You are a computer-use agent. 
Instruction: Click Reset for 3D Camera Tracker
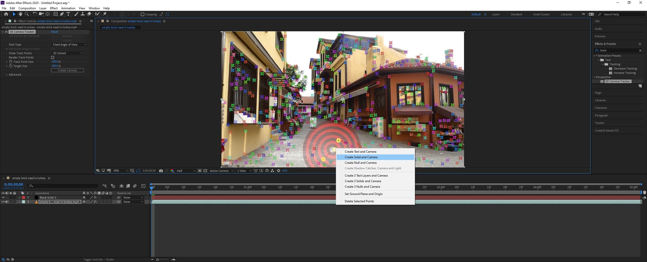point(55,32)
